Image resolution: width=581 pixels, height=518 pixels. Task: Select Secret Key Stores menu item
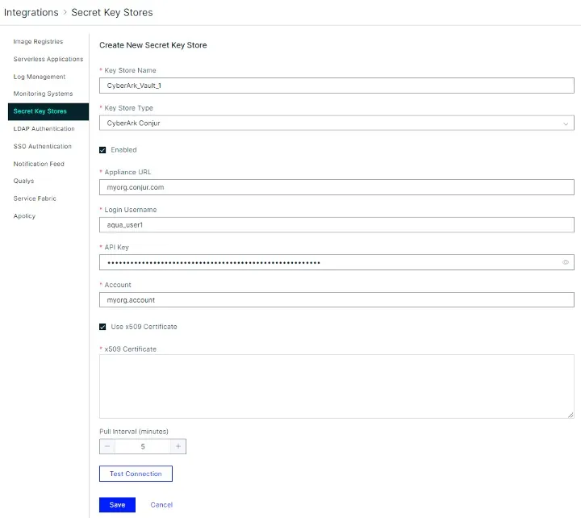pyautogui.click(x=48, y=111)
